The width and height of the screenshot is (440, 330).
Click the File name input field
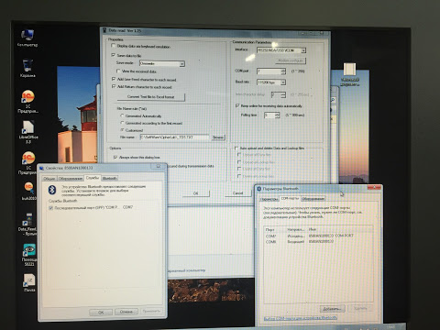pyautogui.click(x=174, y=137)
